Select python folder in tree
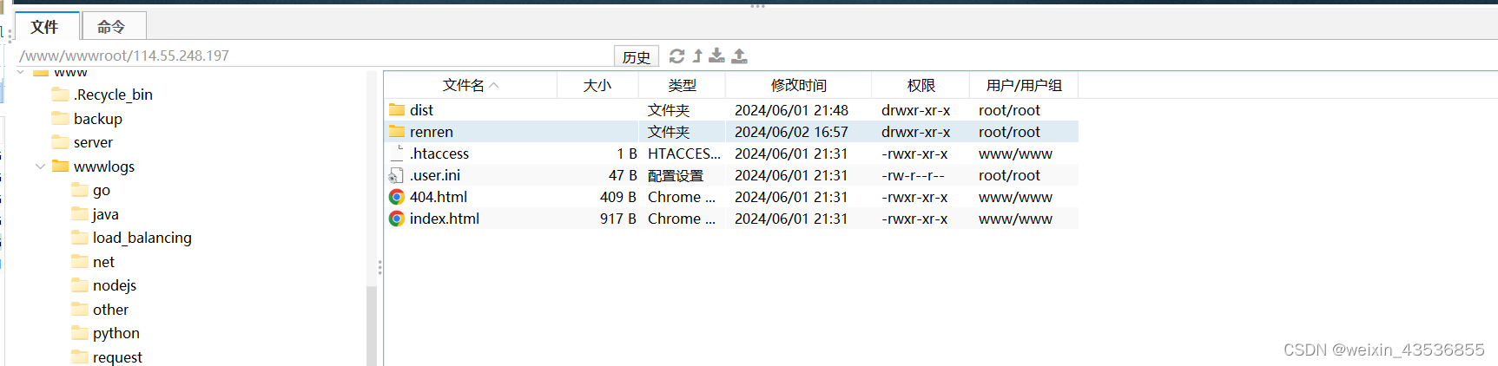1498x366 pixels. [116, 333]
